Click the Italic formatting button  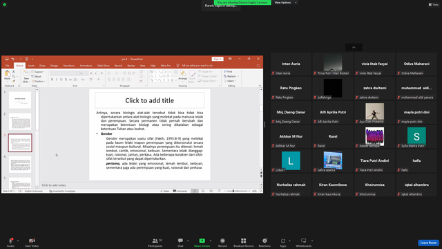coord(57,80)
